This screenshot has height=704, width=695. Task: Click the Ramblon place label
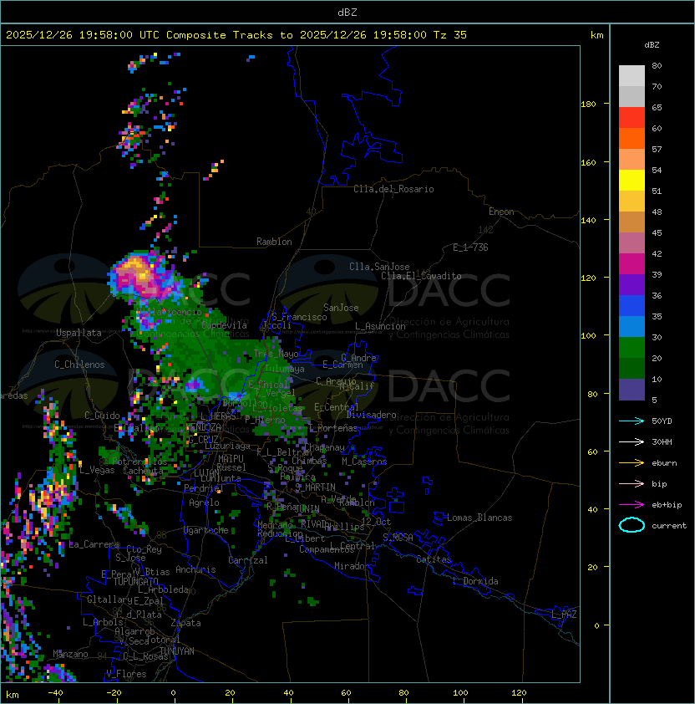[274, 242]
